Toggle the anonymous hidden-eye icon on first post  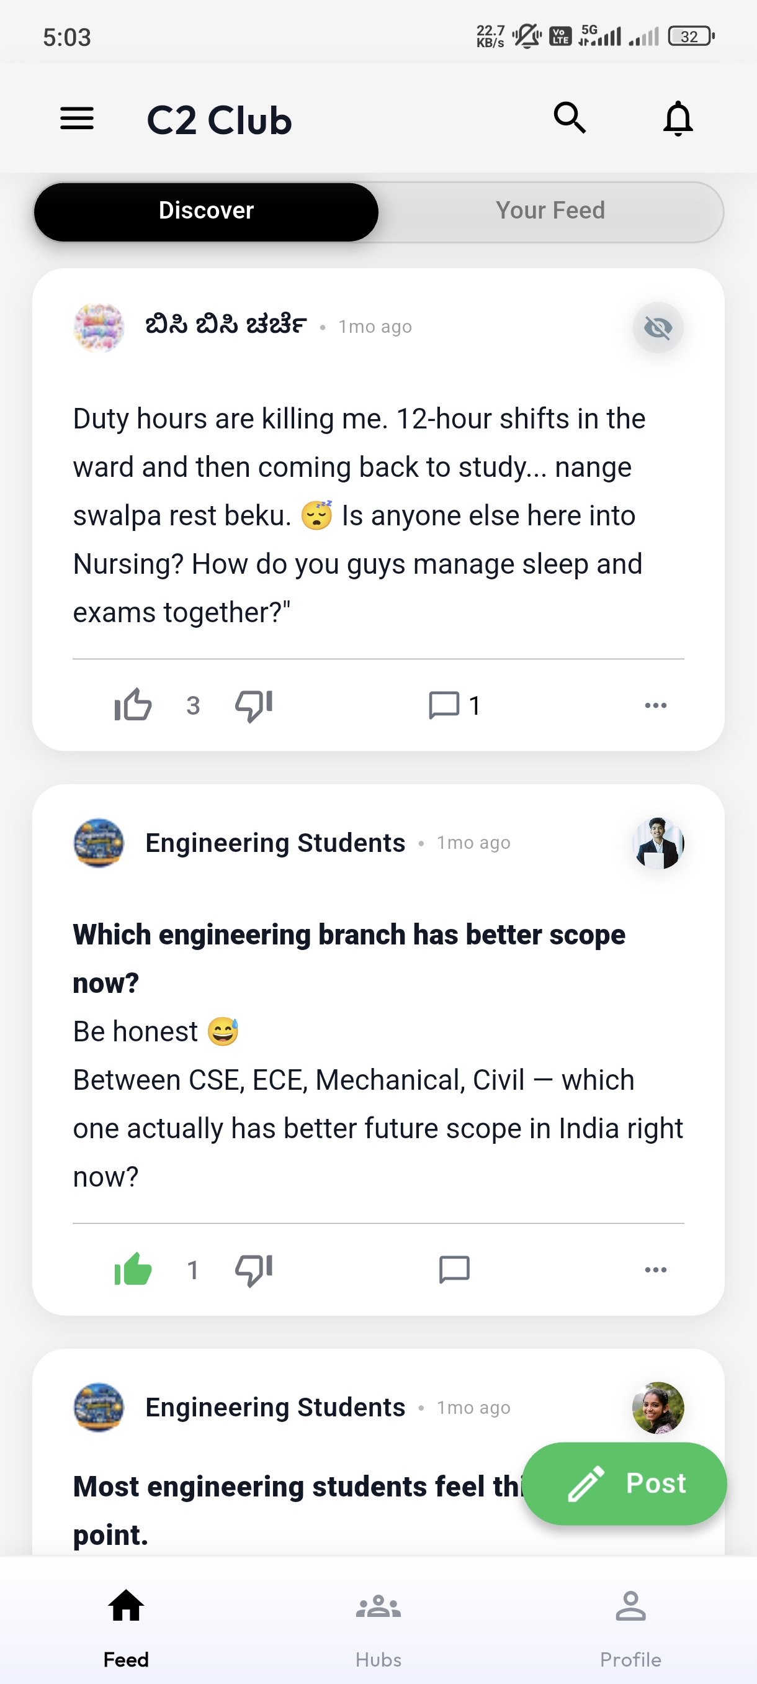[x=658, y=327]
